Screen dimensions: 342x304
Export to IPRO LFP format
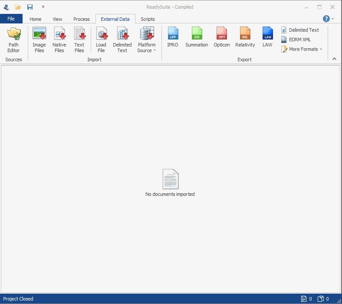point(173,37)
